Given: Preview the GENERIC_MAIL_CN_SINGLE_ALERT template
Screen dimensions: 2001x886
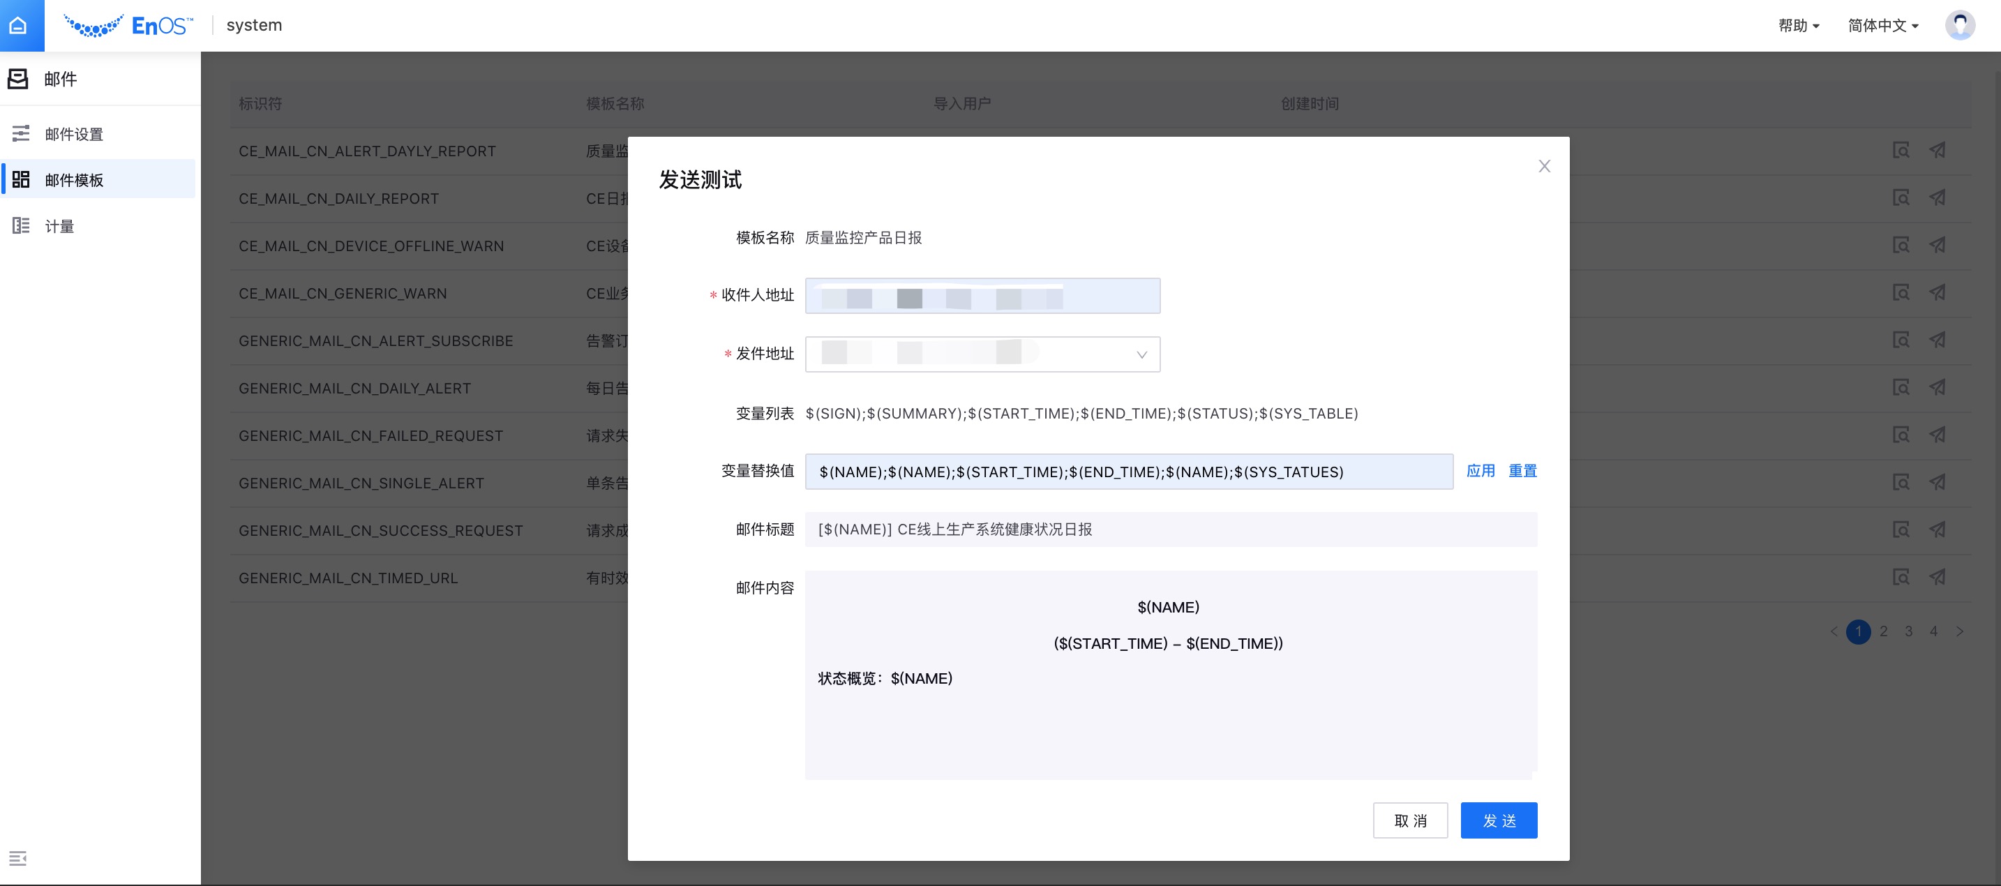Looking at the screenshot, I should 1901,482.
